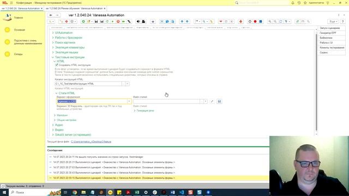Click the blue paste clipboard icon
Viewport: 349px width, 196px height.
pos(173,22)
